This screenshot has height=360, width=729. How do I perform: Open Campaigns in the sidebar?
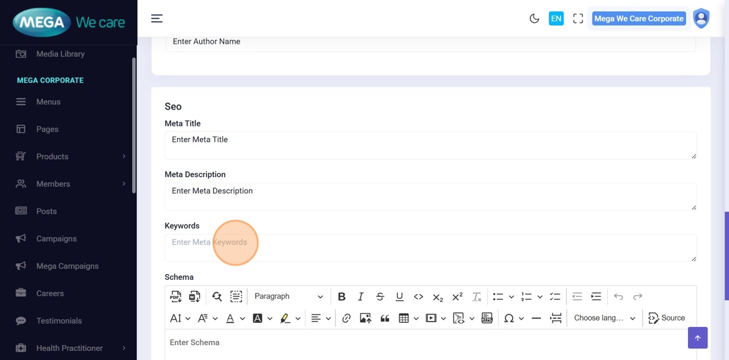[56, 239]
